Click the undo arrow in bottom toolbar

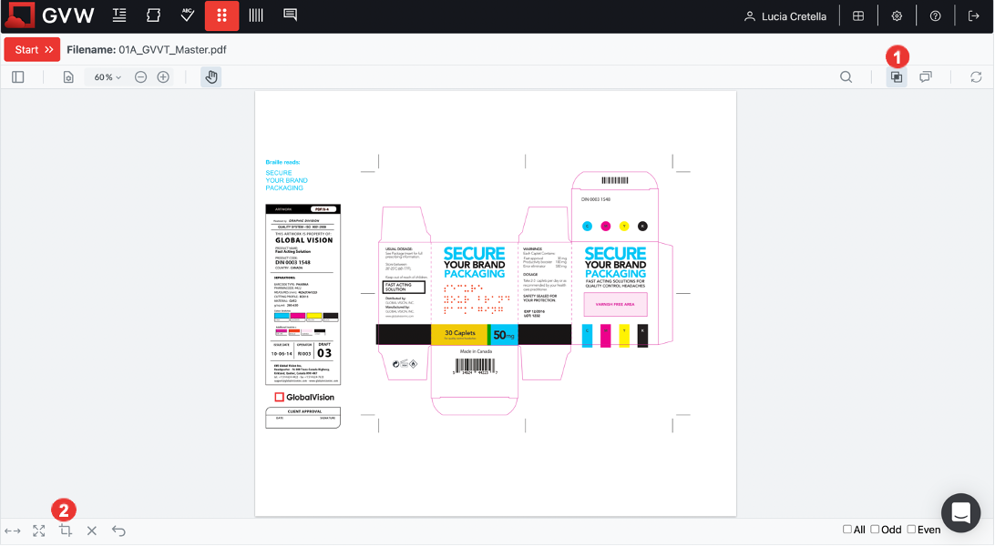(x=118, y=531)
